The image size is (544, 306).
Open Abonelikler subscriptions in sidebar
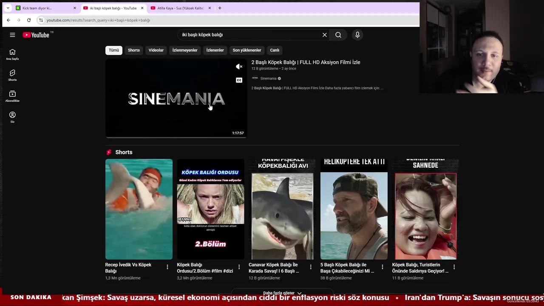click(x=12, y=96)
